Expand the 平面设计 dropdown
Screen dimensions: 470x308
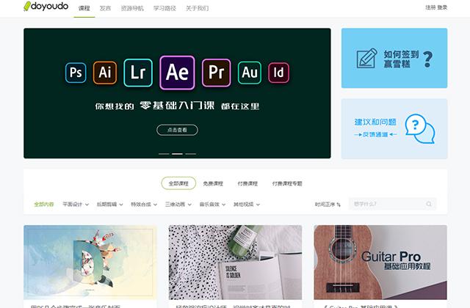pyautogui.click(x=76, y=205)
